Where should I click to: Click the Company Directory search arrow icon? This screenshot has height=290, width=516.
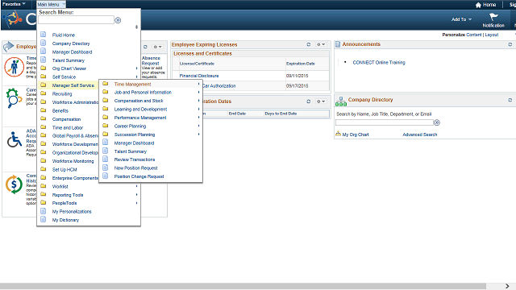click(437, 122)
